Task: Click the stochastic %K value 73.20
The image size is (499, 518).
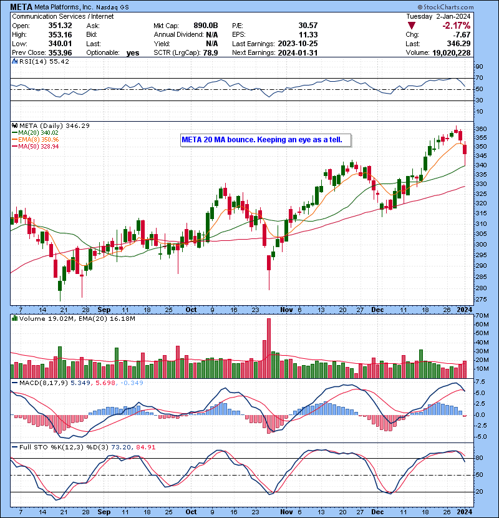Action: (121, 447)
